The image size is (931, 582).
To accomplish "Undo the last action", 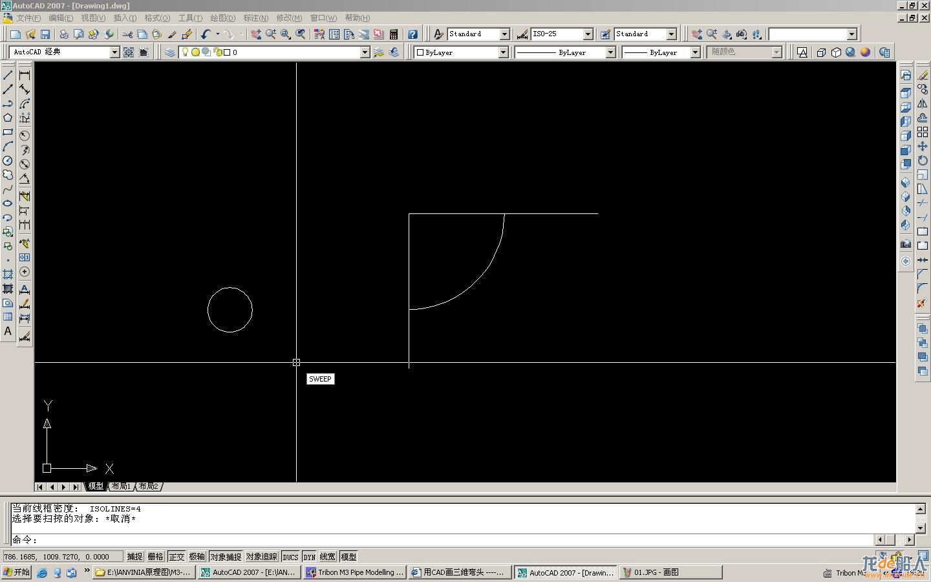I will 206,34.
